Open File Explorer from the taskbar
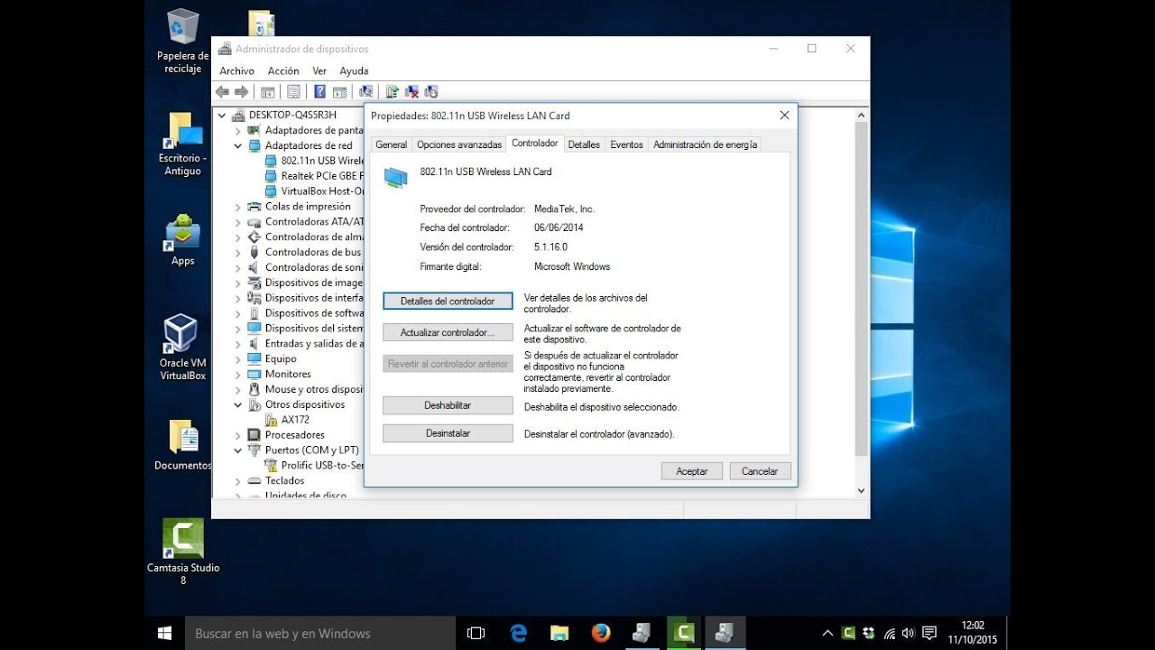The height and width of the screenshot is (650, 1155). pyautogui.click(x=559, y=634)
